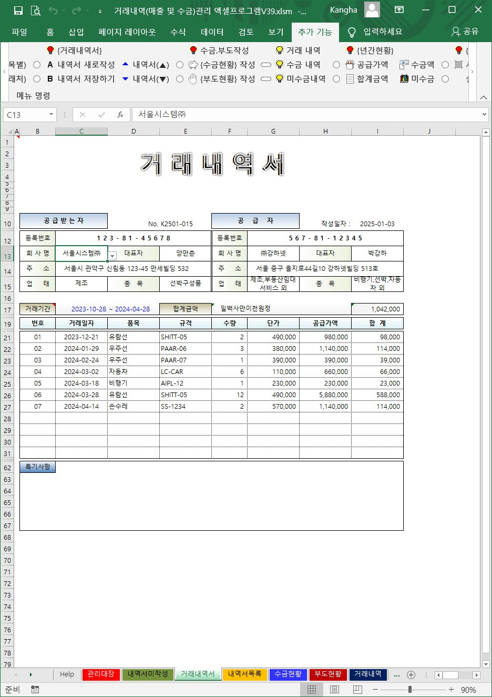Click the 수금.부도작성 red bulb icon
Image resolution: width=492 pixels, height=697 pixels.
click(x=193, y=50)
